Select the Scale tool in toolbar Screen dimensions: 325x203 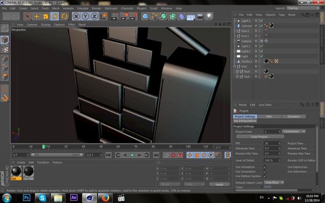click(x=45, y=16)
